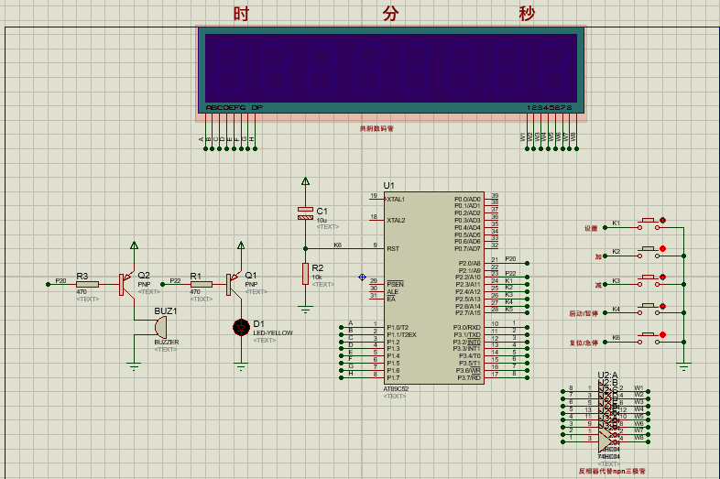720x479 pixels.
Task: Click the Q1 PNP transistor symbol
Action: click(x=234, y=284)
